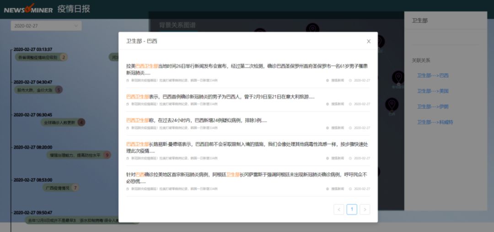Screen dimensions: 494x232
Task: Select page 1 in pagination
Action: click(352, 210)
